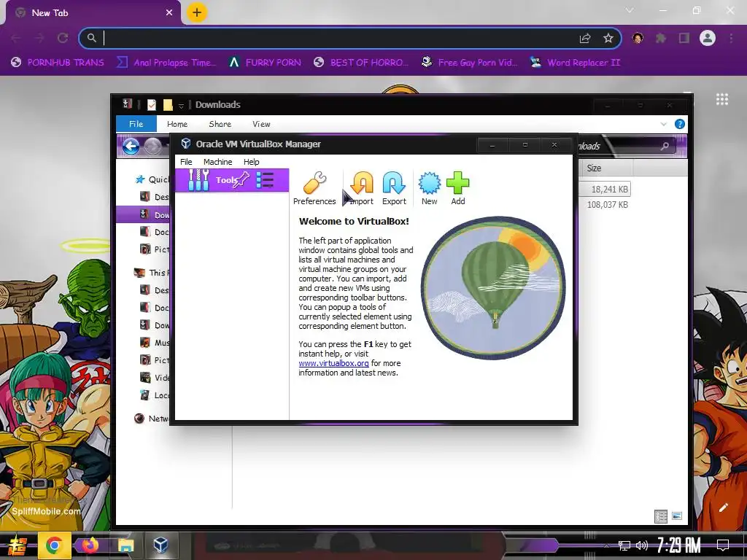Open VirtualBox File menu
The image size is (747, 560).
click(186, 162)
